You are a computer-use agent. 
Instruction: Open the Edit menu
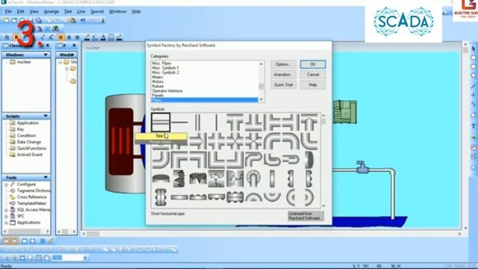(x=20, y=12)
